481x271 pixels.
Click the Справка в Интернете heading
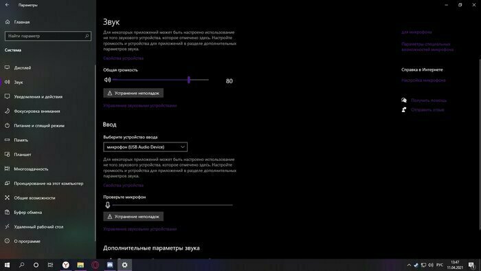point(422,69)
